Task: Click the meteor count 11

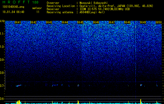Action: click(x=38, y=12)
